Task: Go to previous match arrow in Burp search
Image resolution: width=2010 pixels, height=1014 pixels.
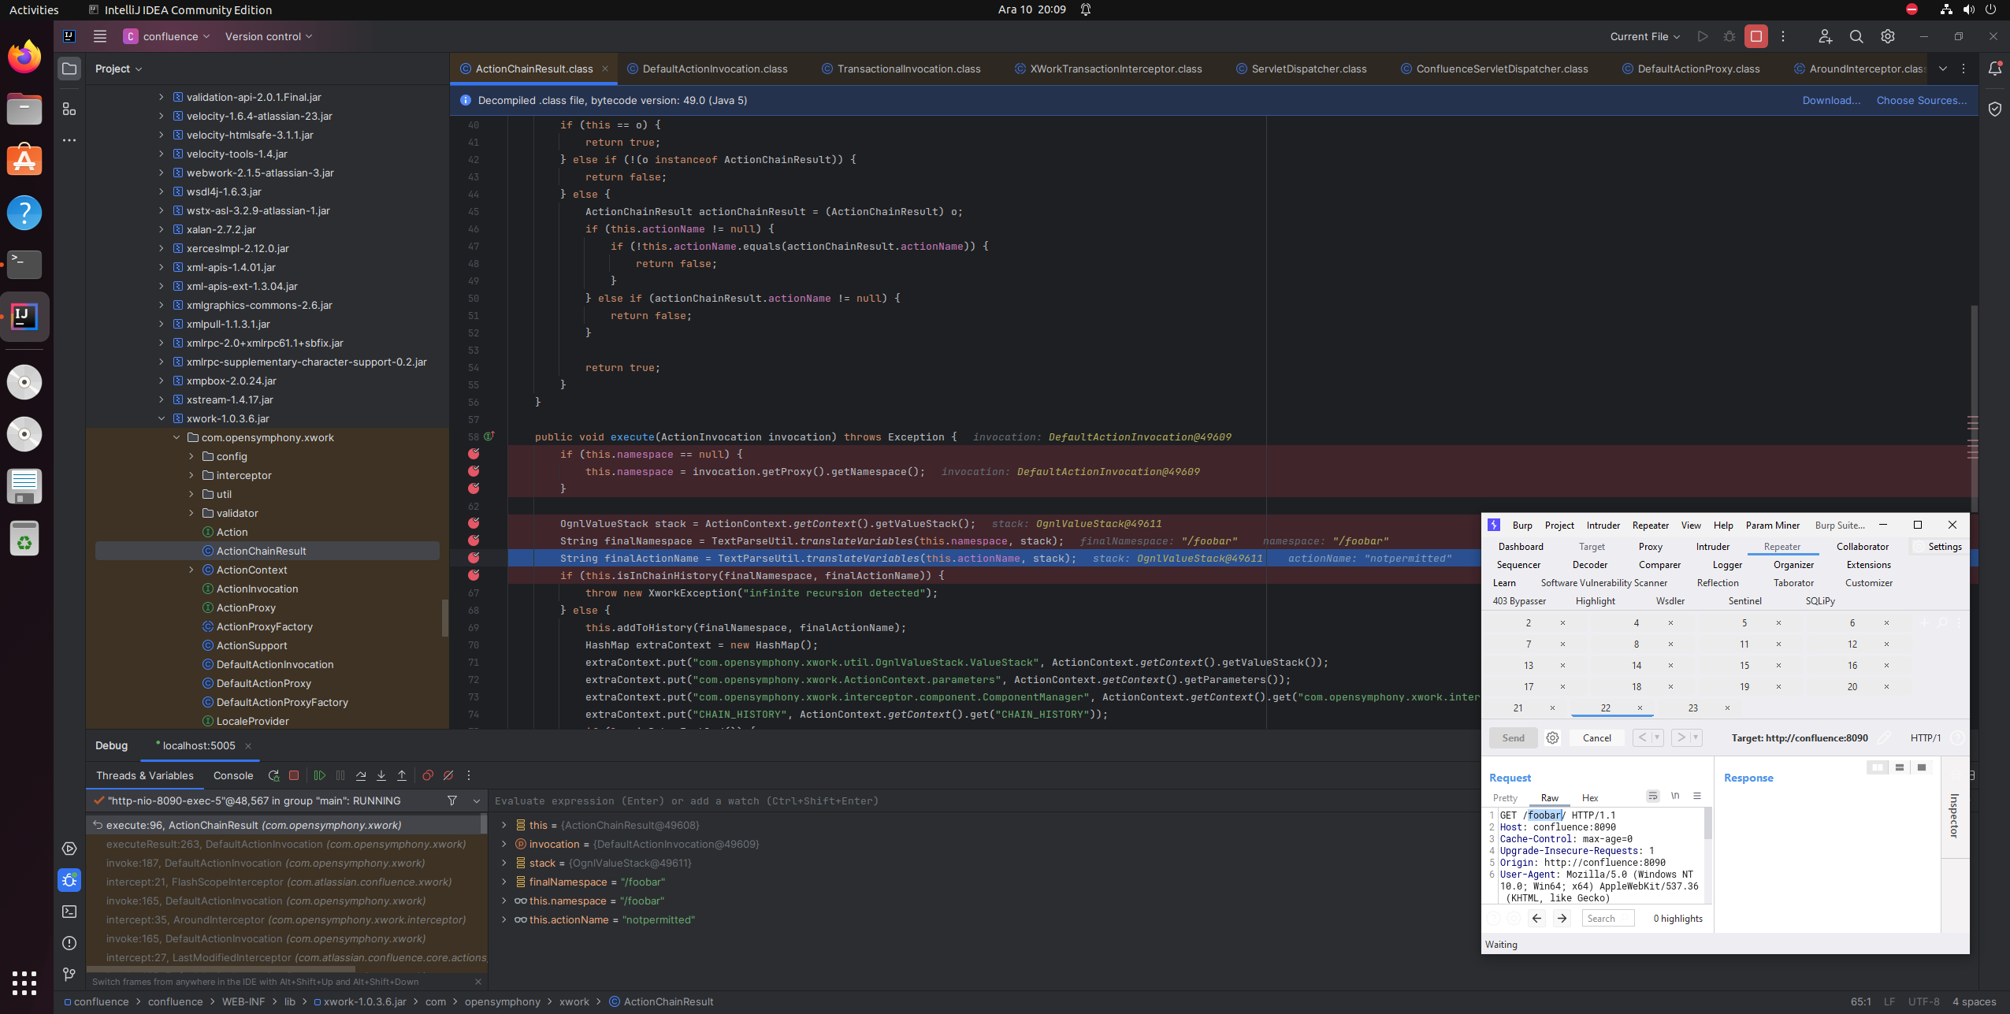Action: tap(1536, 918)
